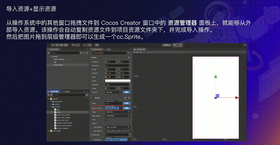The height and width of the screenshot is (145, 280).
Task: Open the Src Blend SRC_ALPHA dropdown
Action: tap(118, 127)
